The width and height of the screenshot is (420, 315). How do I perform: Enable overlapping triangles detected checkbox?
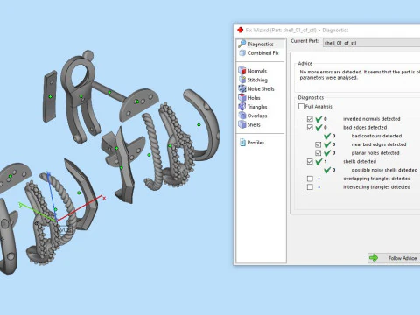pyautogui.click(x=310, y=178)
